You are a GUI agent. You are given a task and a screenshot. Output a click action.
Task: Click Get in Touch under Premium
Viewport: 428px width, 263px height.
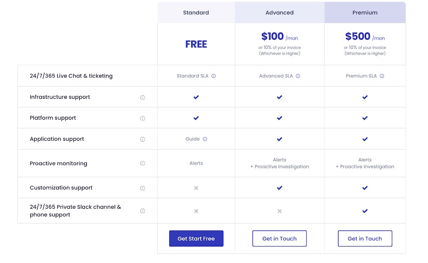[x=365, y=239]
